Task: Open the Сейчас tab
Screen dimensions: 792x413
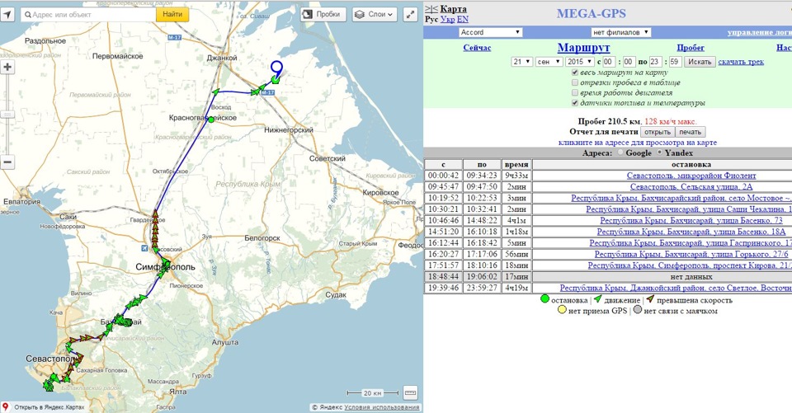Action: pos(477,48)
